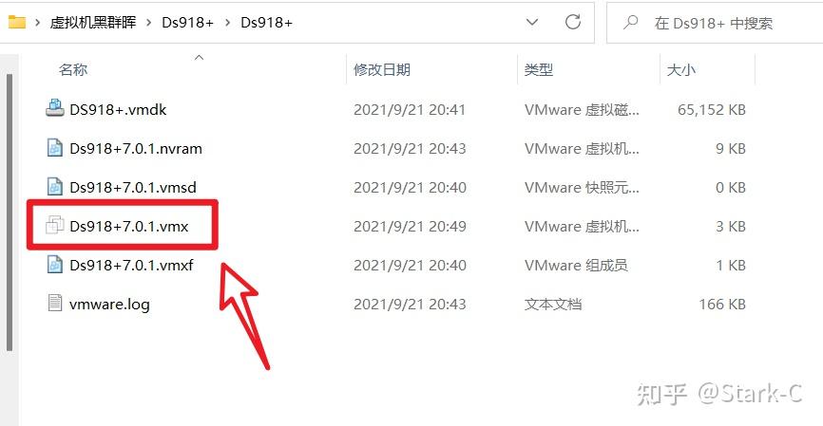Sort files by 类型 column

point(539,69)
